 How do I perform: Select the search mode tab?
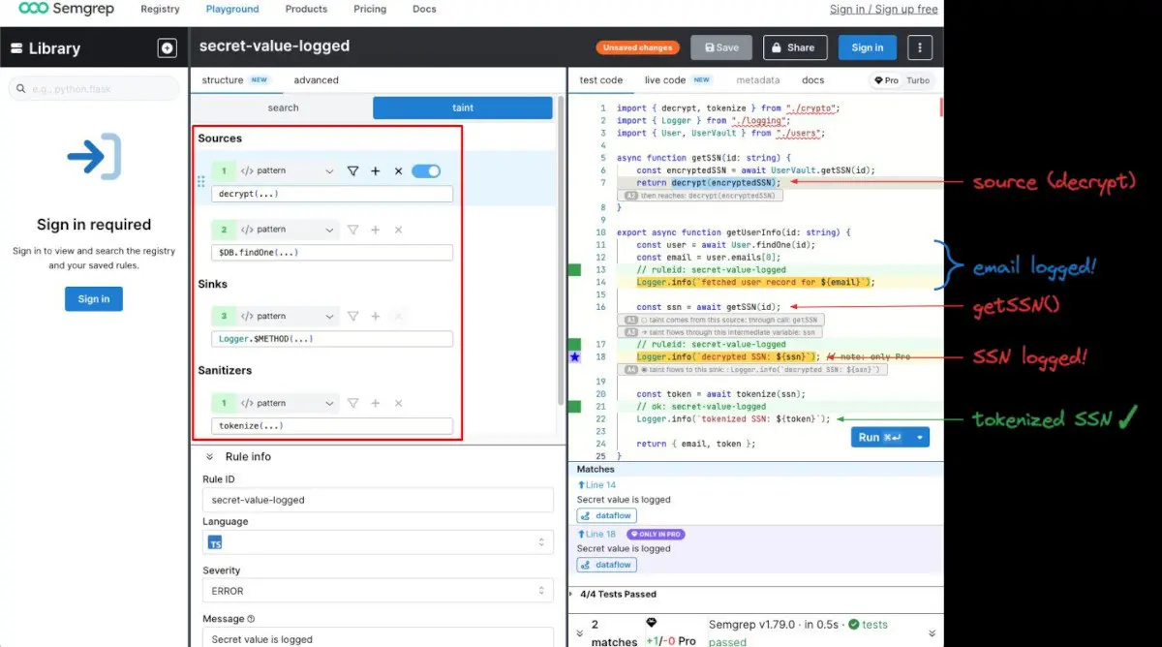coord(283,108)
